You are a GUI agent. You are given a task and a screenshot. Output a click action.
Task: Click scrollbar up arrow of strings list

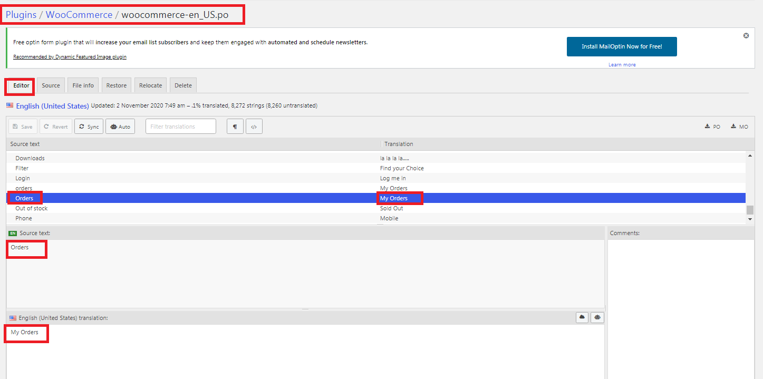click(x=750, y=156)
